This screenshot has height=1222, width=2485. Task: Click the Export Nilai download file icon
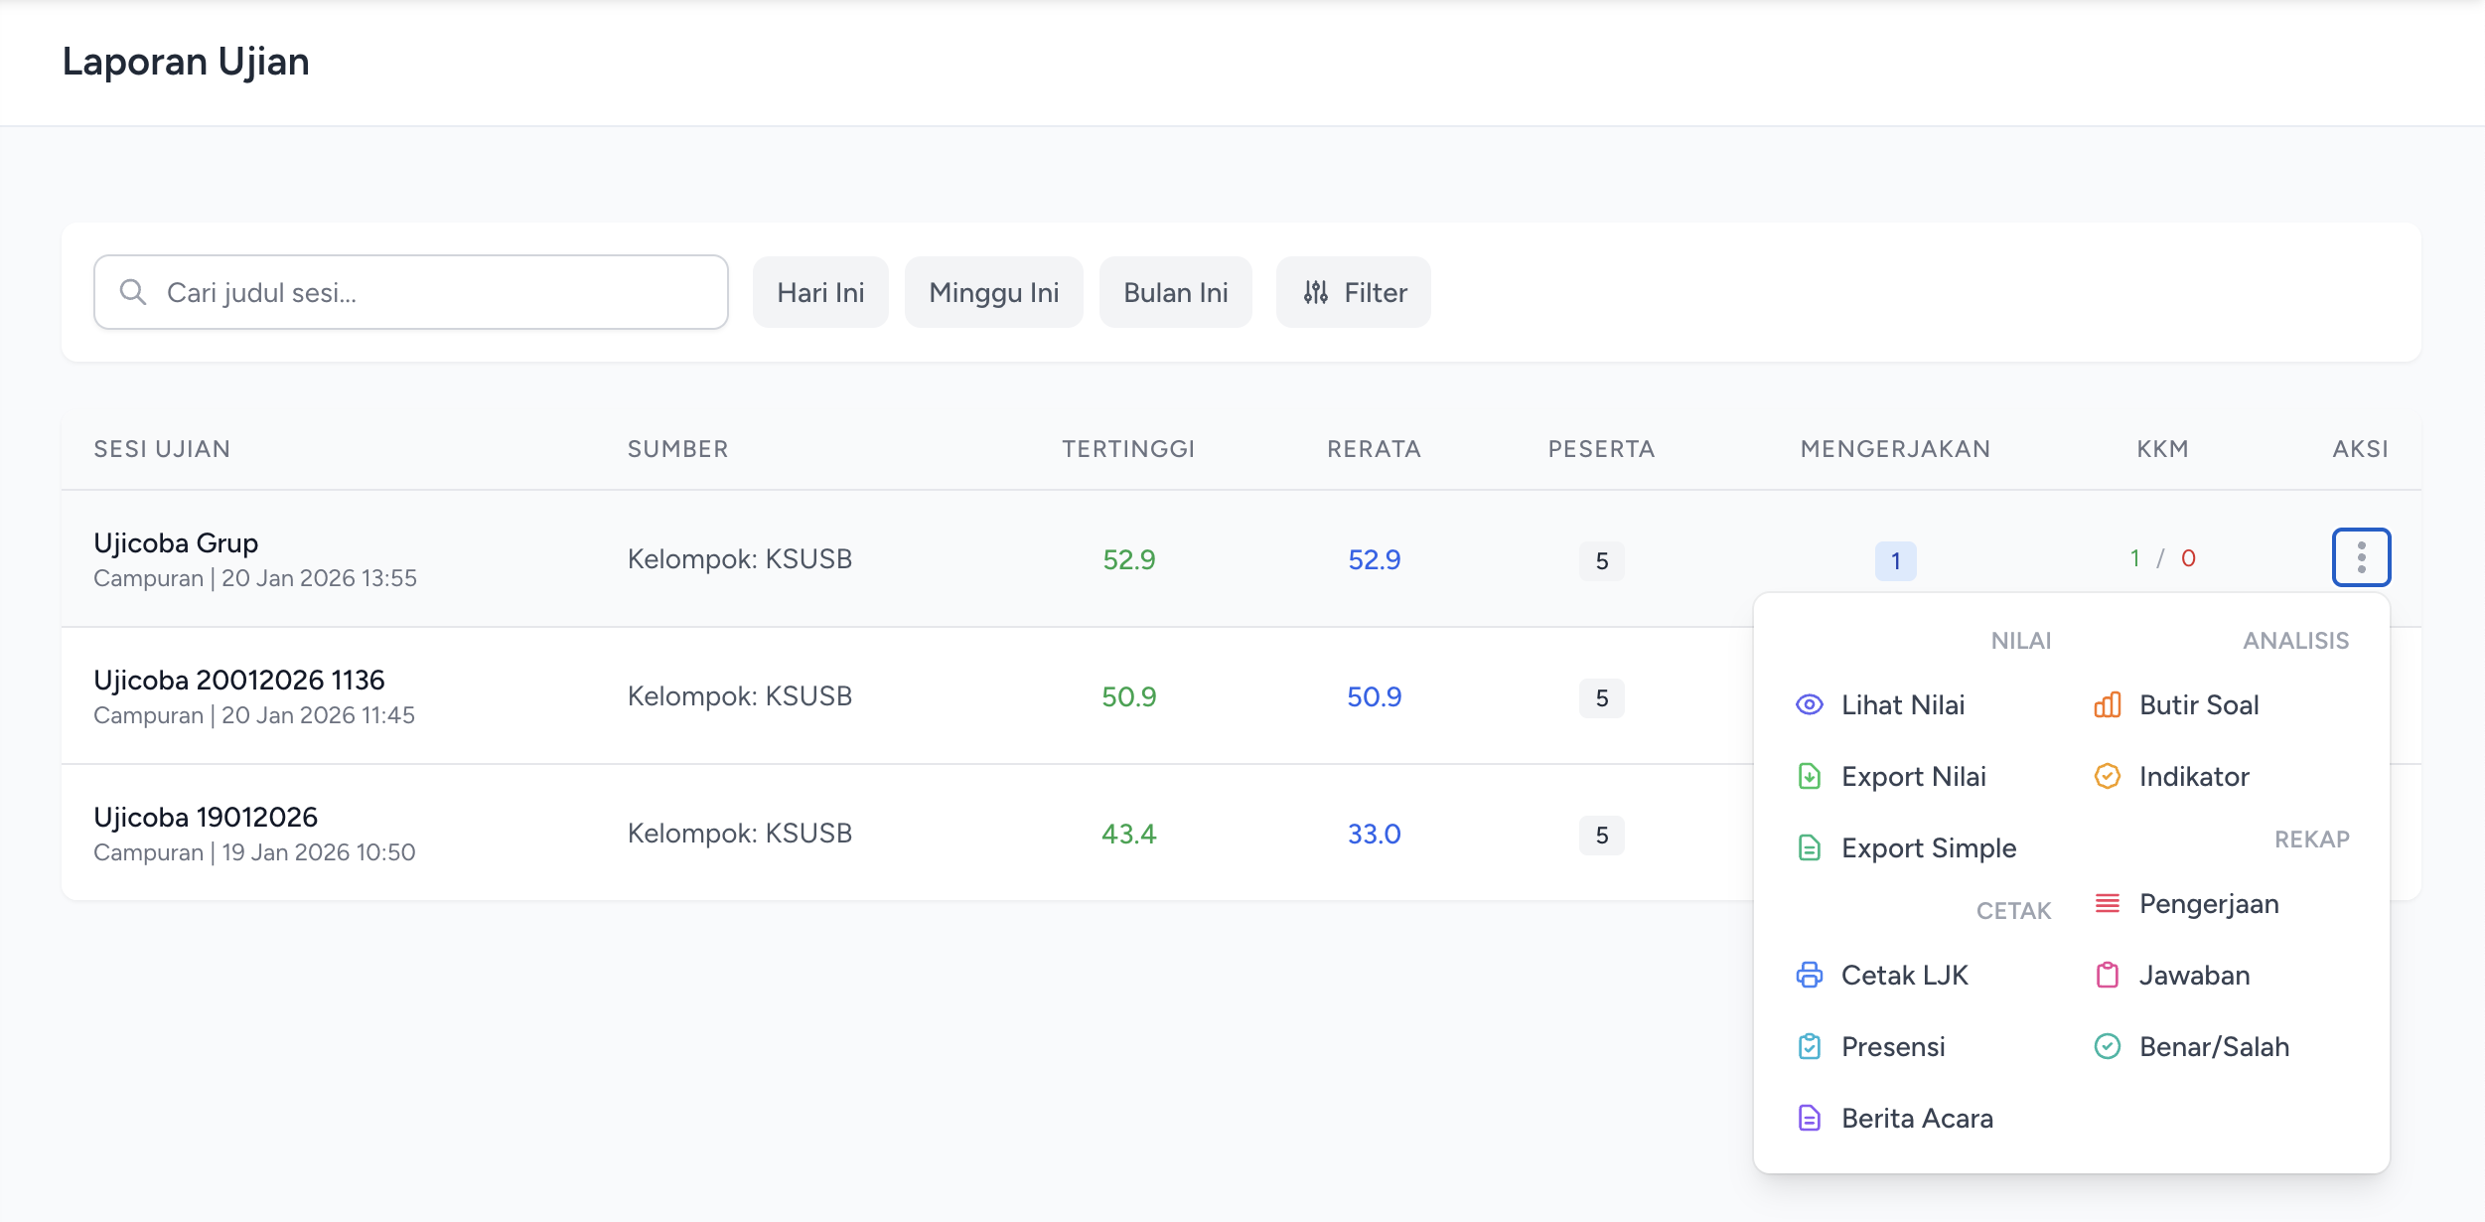point(1810,777)
